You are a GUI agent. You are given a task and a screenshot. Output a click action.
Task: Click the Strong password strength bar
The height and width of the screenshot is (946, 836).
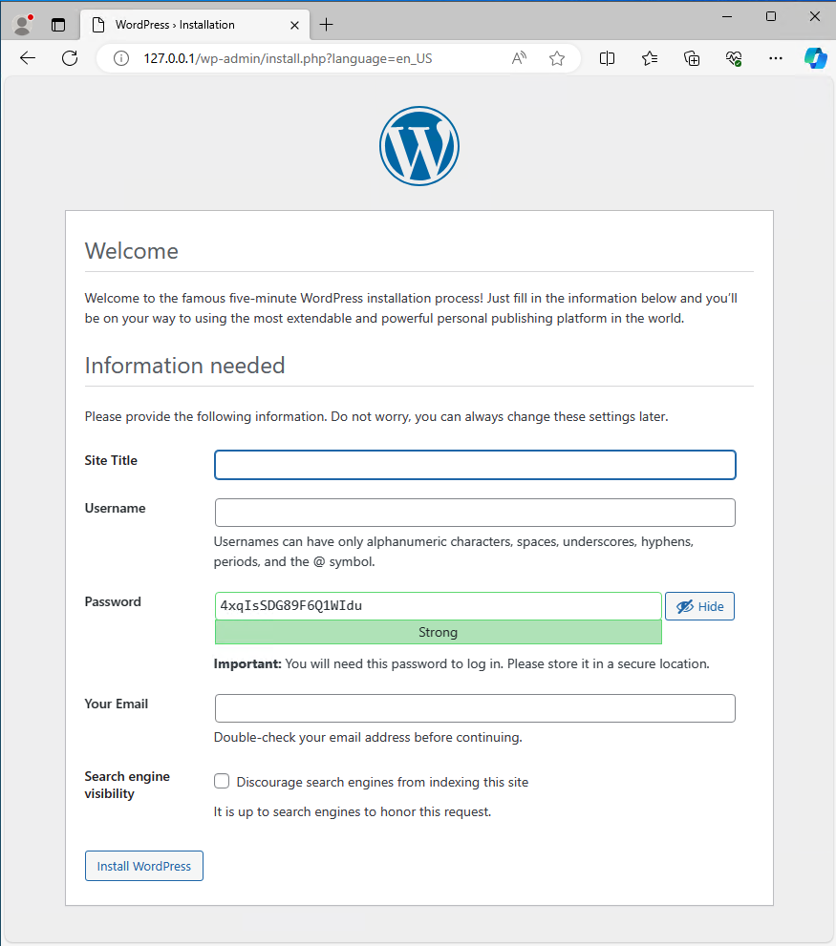point(438,632)
